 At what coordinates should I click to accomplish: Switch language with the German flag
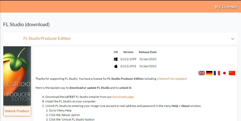(209, 73)
